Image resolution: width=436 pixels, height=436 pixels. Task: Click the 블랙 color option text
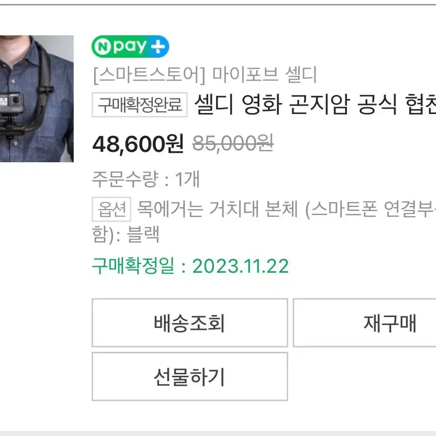coord(143,234)
